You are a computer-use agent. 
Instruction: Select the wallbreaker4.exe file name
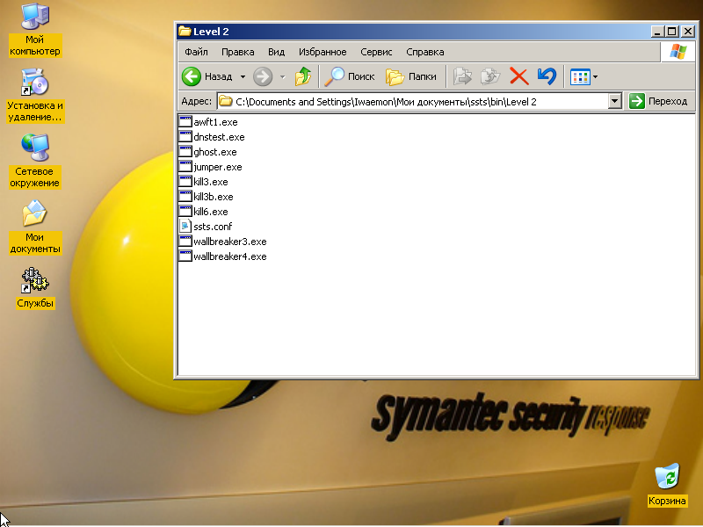(x=230, y=256)
